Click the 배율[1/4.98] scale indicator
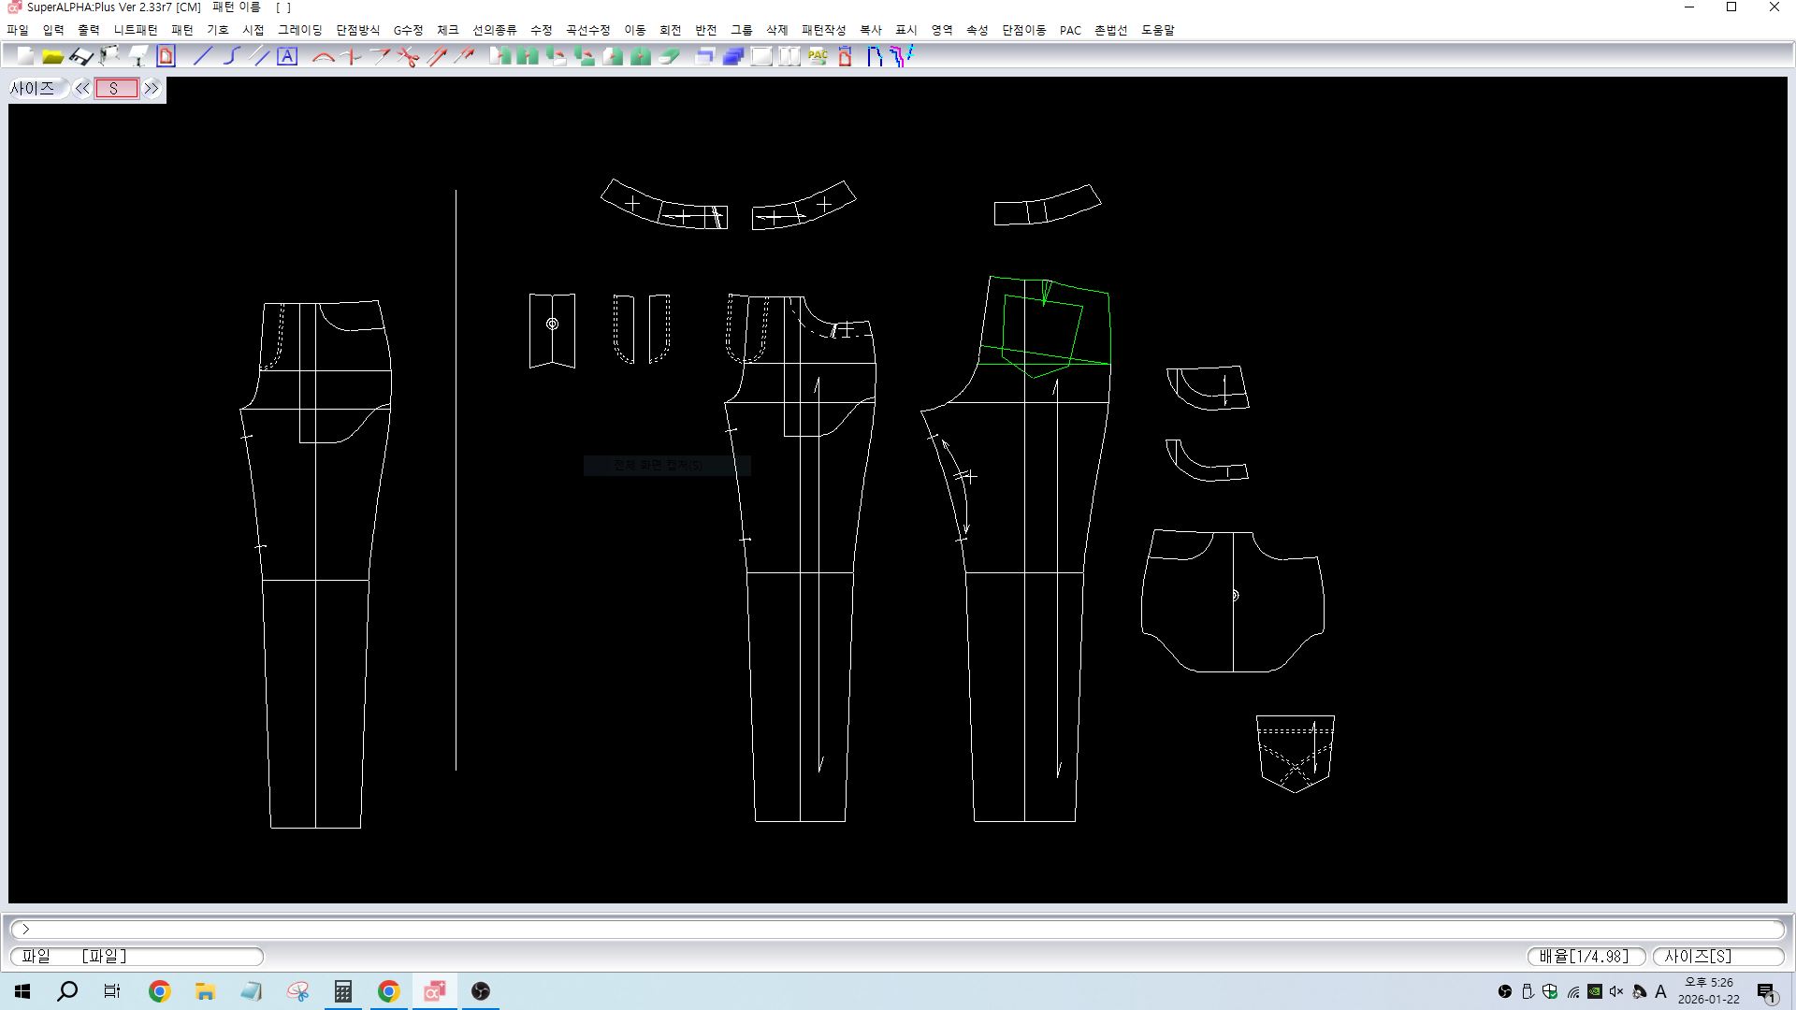Image resolution: width=1796 pixels, height=1010 pixels. [1585, 956]
